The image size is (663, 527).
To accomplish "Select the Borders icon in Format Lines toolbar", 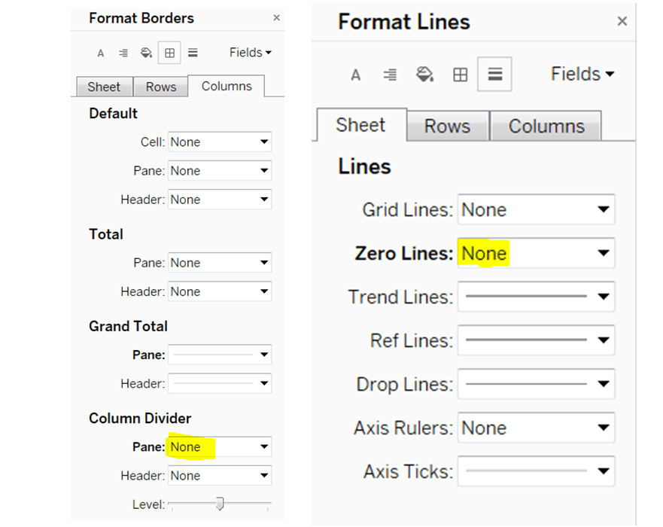I will click(x=460, y=74).
